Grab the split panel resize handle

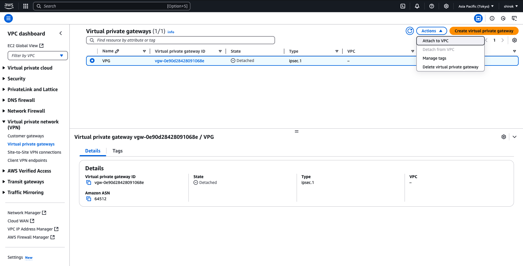(296, 131)
